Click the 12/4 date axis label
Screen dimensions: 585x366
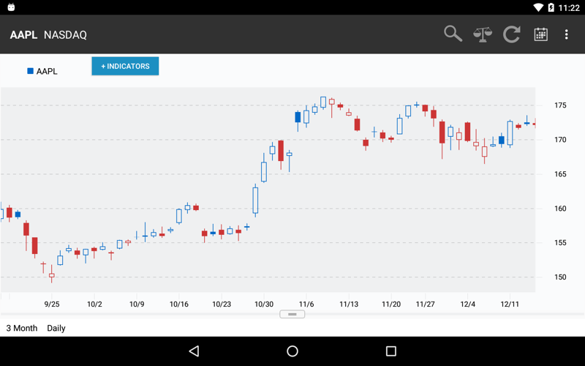click(468, 304)
